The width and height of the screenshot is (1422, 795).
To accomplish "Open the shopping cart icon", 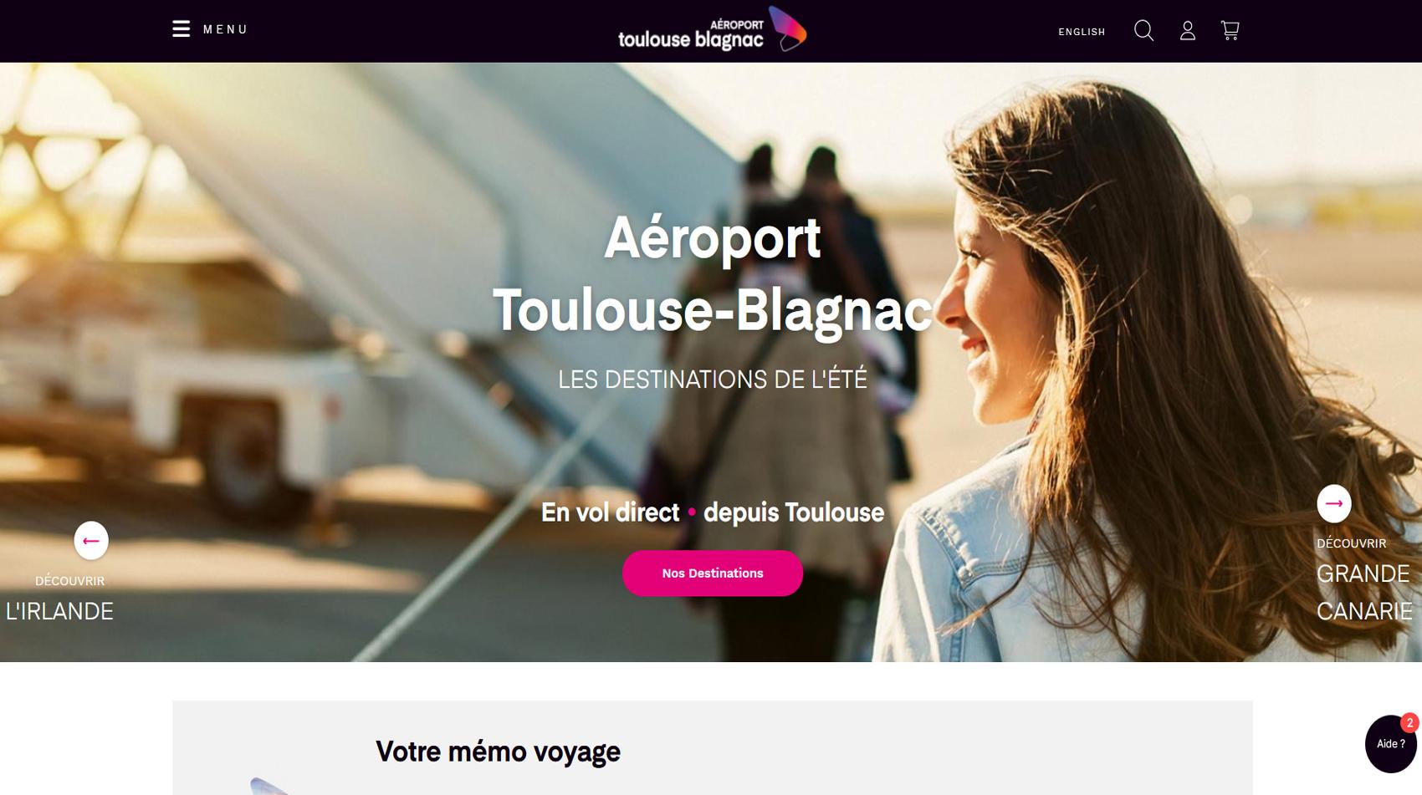I will 1230,31.
